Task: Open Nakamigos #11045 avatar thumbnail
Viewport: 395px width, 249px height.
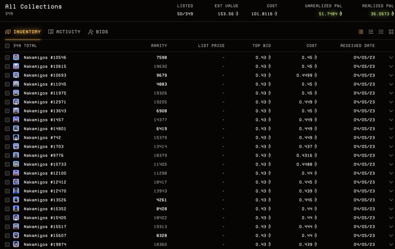Action: click(16, 84)
